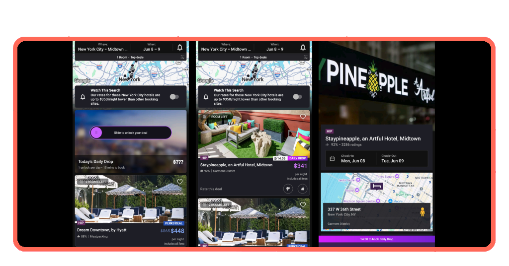
Task: Open the Dream Downtown, by Hyatt listing title
Action: [x=101, y=230]
